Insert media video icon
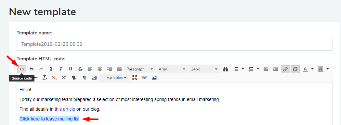Image resolution: width=341 pixels, height=125 pixels. click(94, 78)
